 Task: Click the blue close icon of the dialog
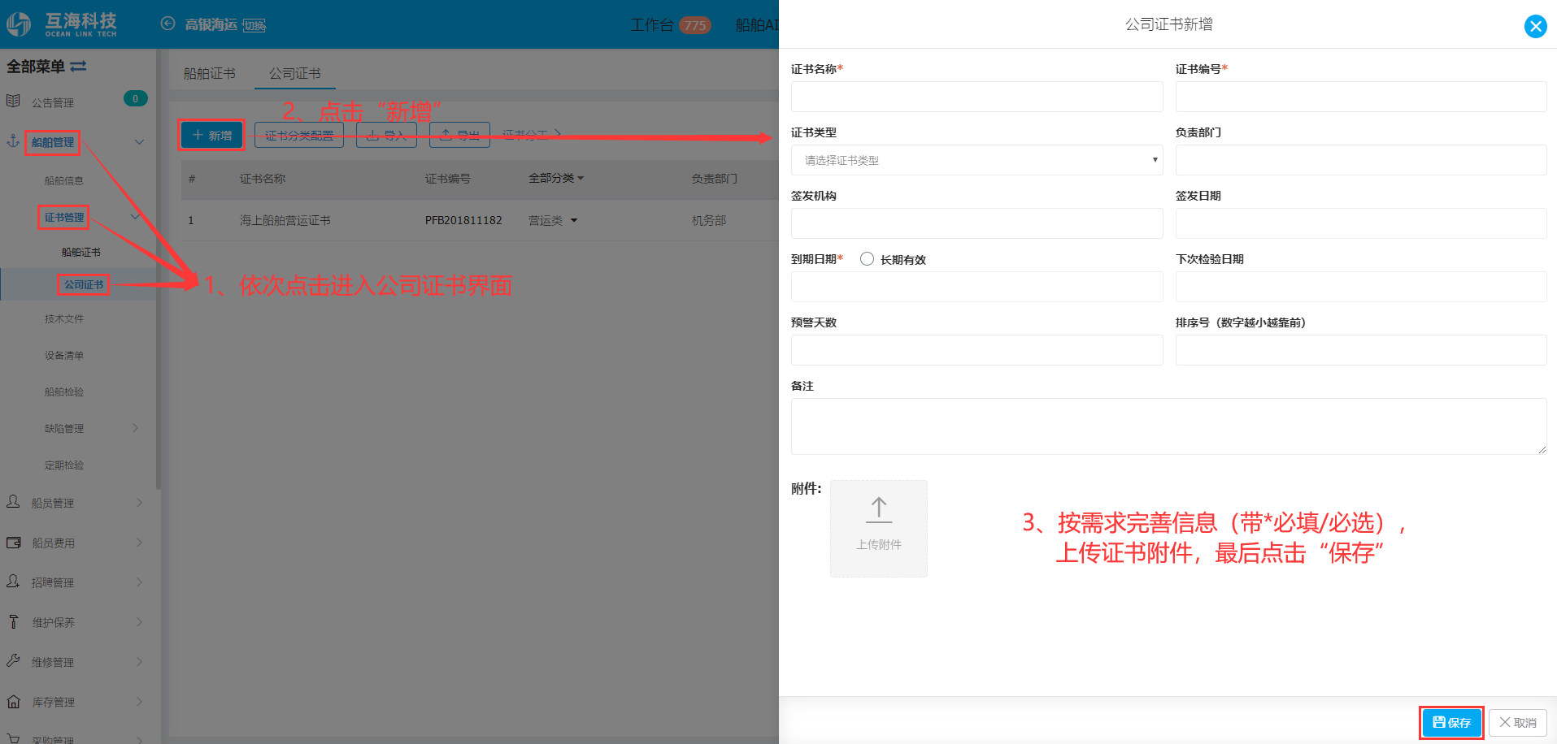pyautogui.click(x=1535, y=26)
